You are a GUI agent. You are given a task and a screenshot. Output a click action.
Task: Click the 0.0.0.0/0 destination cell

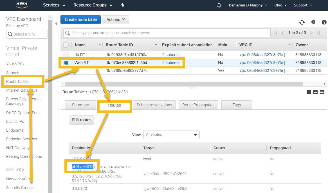[79, 188]
